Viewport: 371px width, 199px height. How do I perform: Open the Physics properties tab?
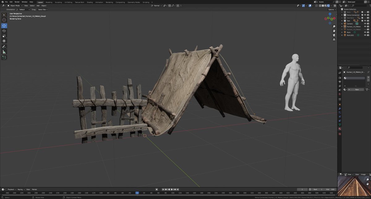(340, 117)
